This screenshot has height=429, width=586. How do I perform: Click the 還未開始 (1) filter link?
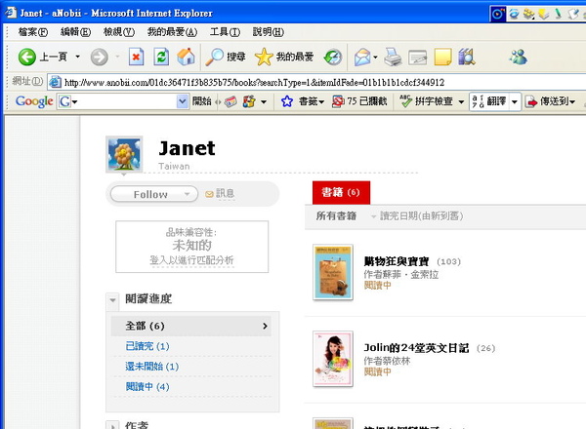click(x=152, y=367)
